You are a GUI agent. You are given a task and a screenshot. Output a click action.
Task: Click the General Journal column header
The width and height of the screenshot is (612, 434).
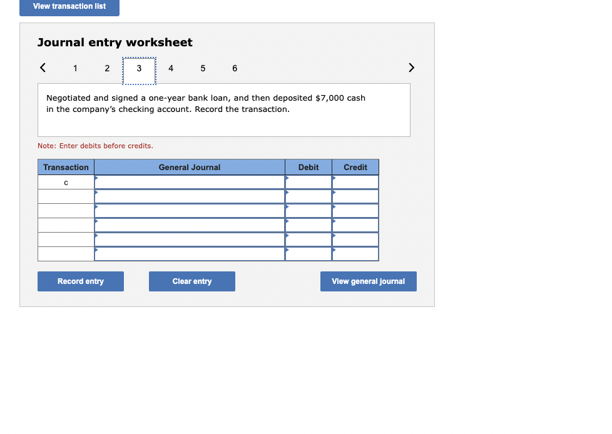tap(190, 167)
